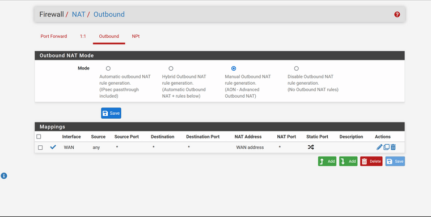Click the edit pencil icon for WAN mapping
Viewport: 431px width, 217px height.
pos(379,147)
